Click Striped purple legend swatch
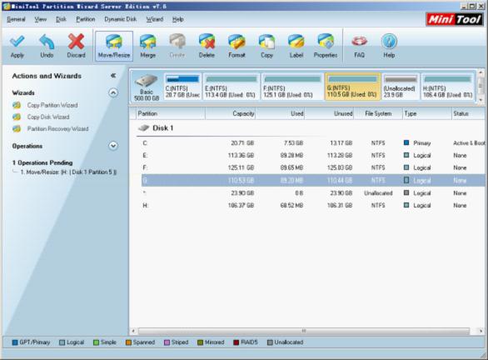The height and width of the screenshot is (360, 488). click(x=167, y=342)
